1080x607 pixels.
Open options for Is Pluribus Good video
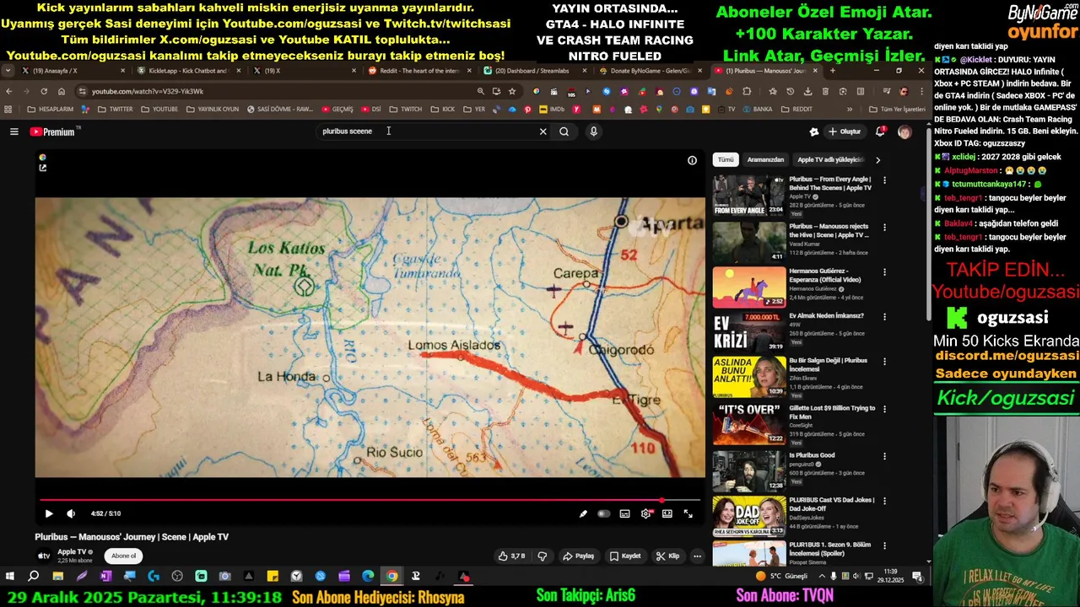click(x=884, y=456)
